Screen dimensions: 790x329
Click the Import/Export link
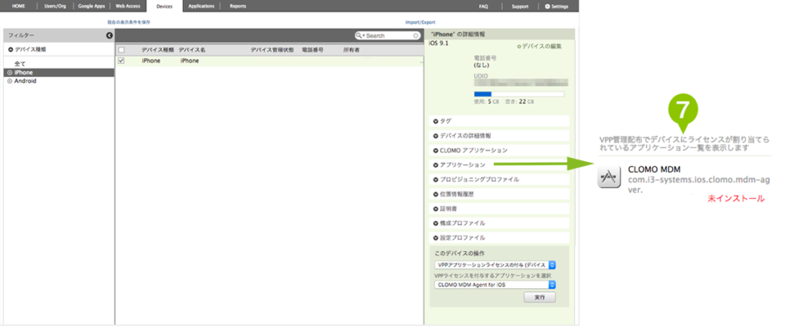(x=420, y=22)
